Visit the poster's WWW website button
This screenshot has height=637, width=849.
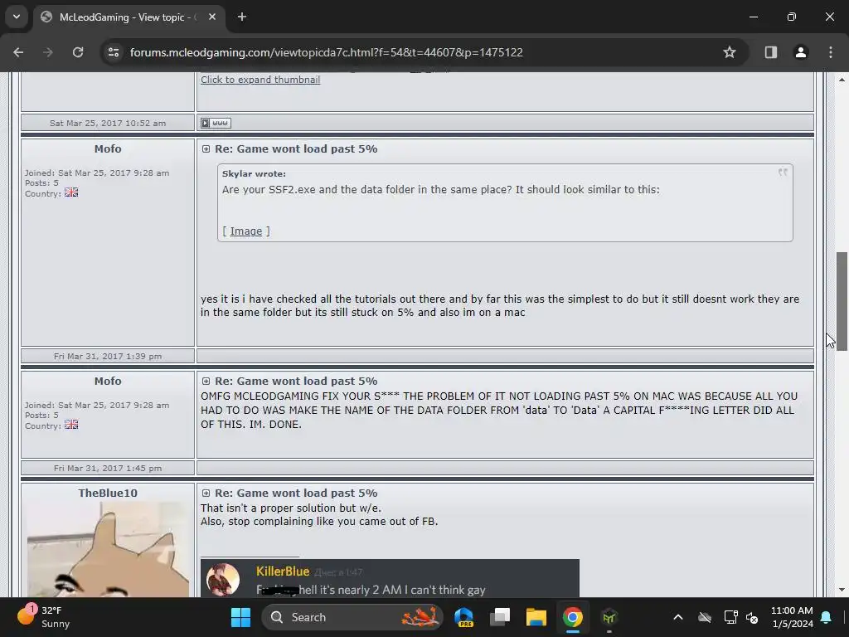[x=216, y=123]
